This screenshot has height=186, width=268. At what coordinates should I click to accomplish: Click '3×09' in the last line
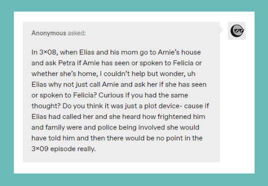click(40, 149)
